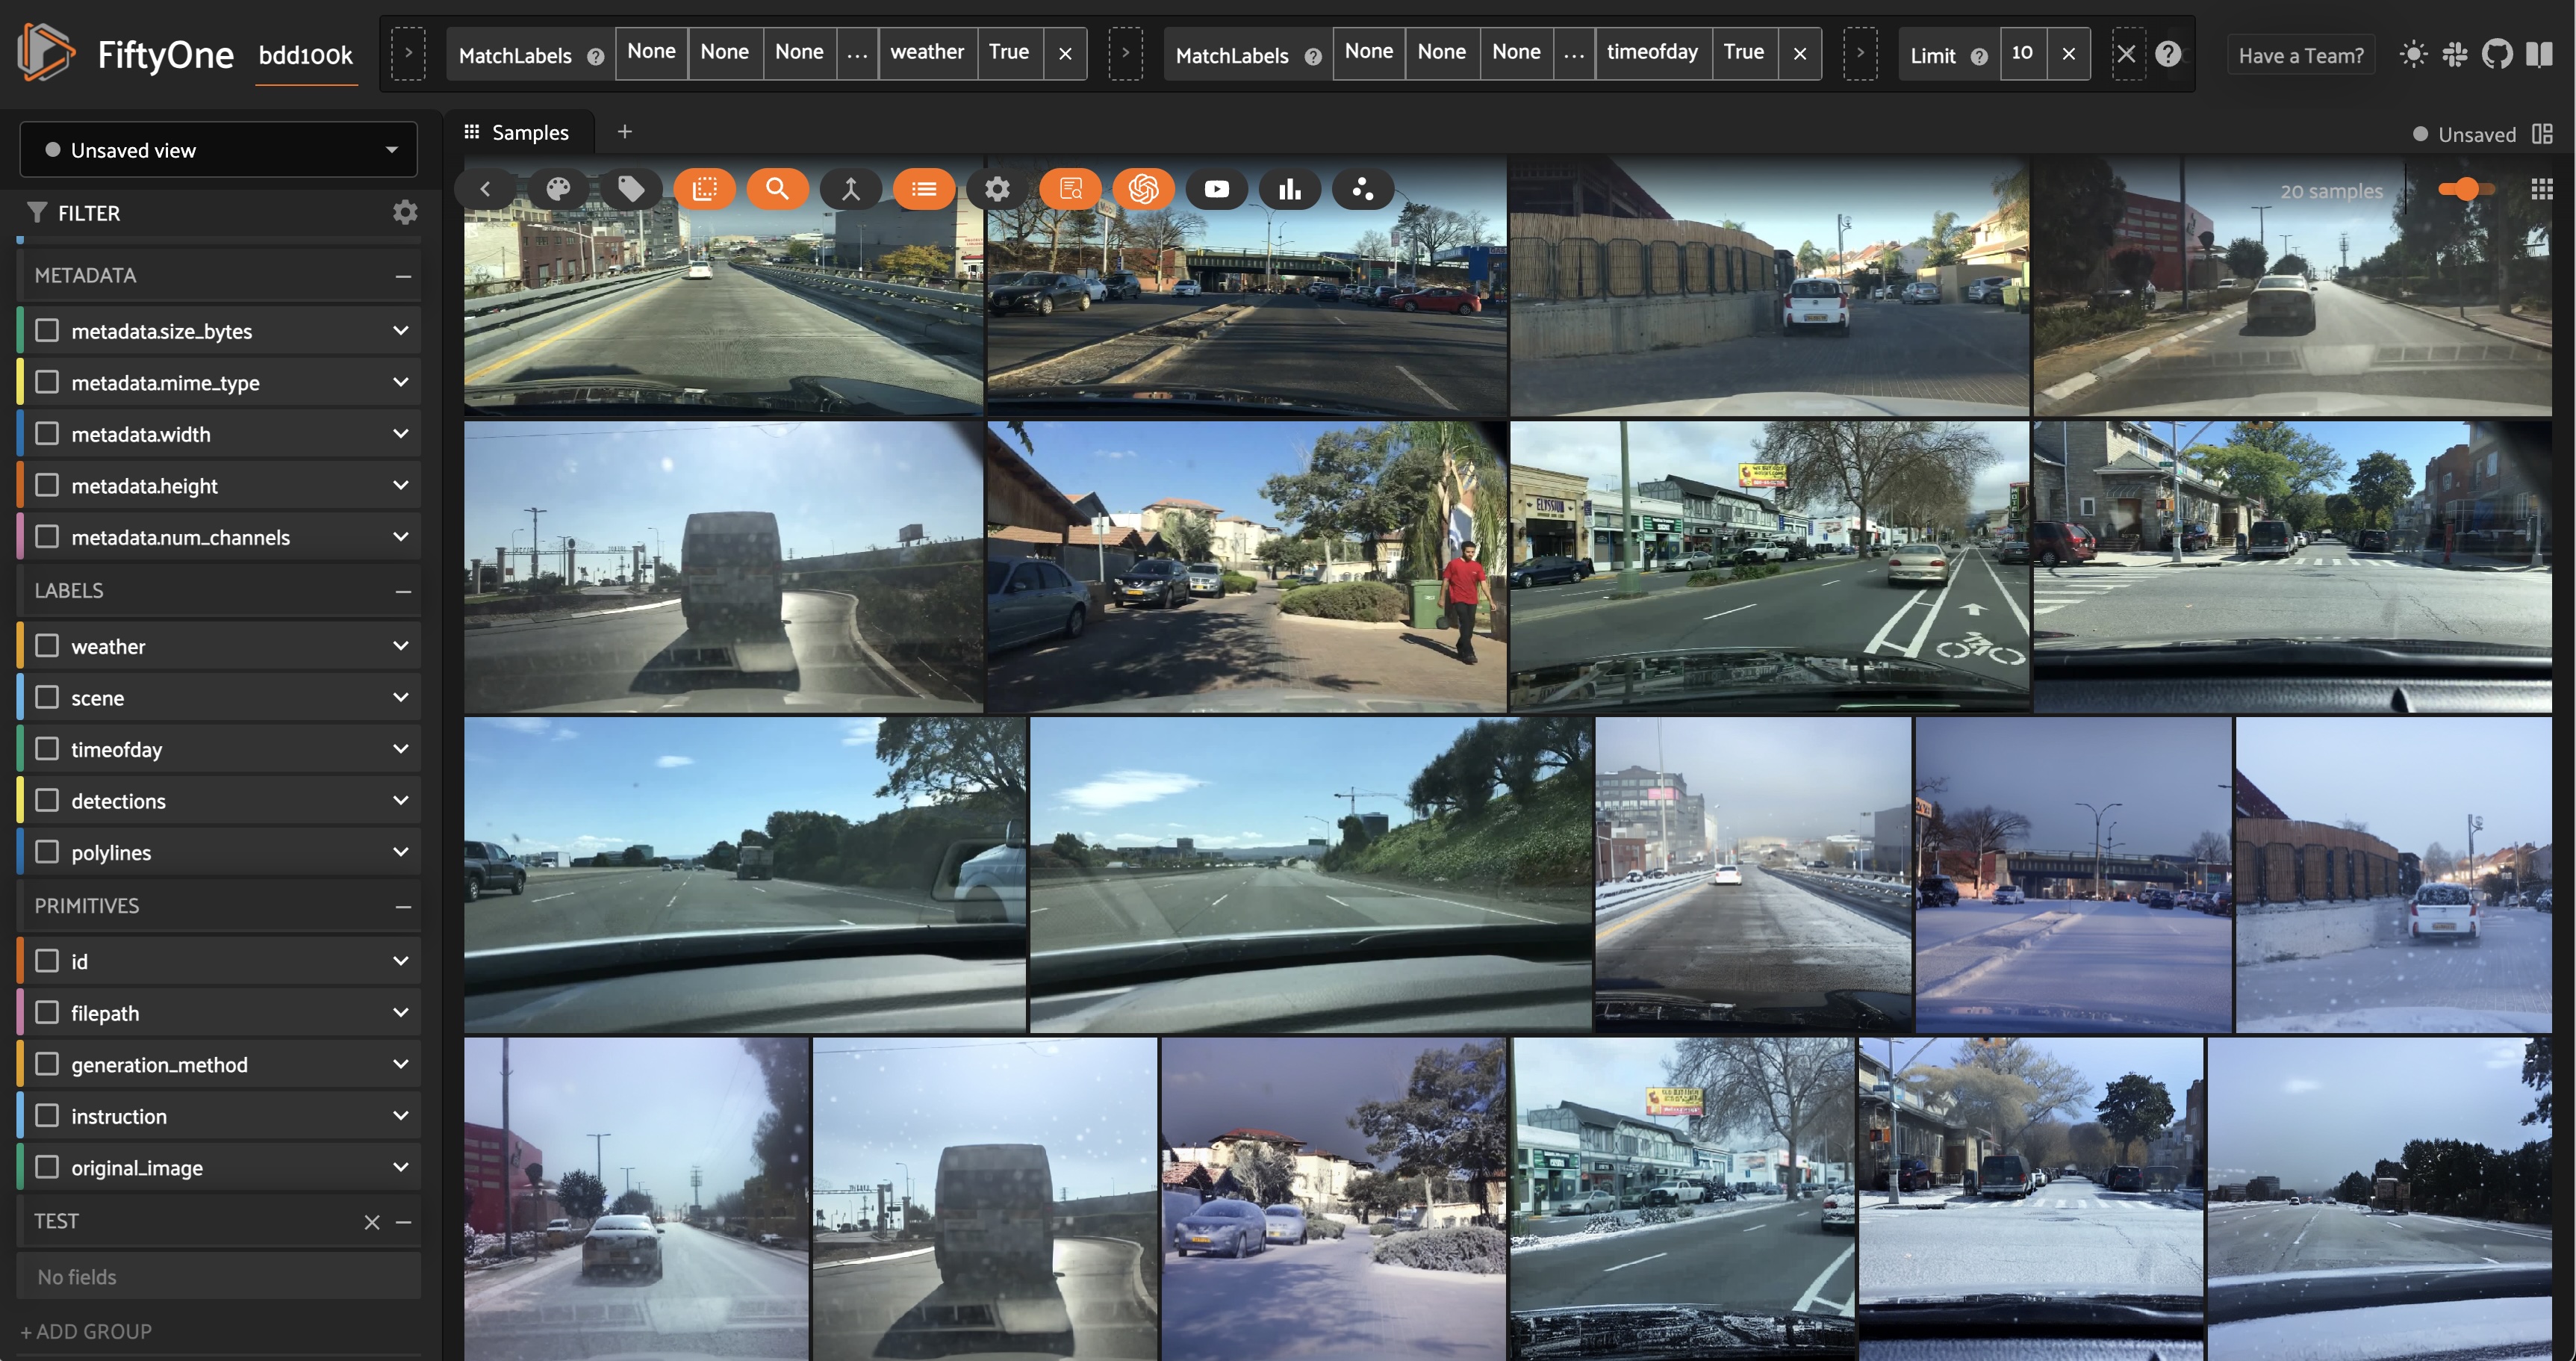The height and width of the screenshot is (1361, 2576).
Task: Open documentation book icon
Action: coord(2539,54)
